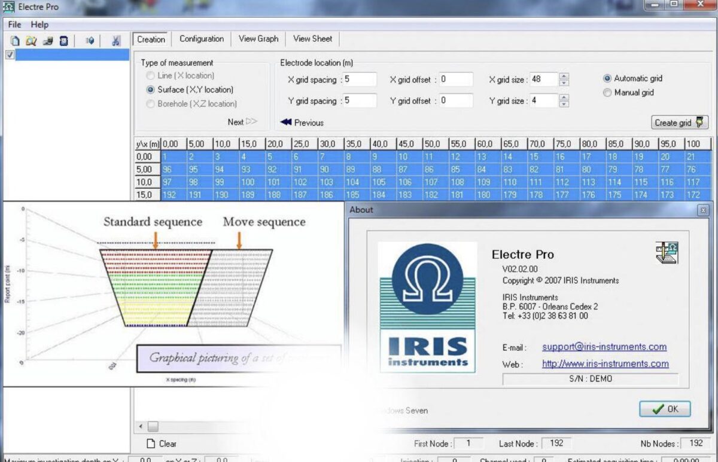Screen dimensions: 718x462
Task: Open the File menu
Action: (x=14, y=25)
